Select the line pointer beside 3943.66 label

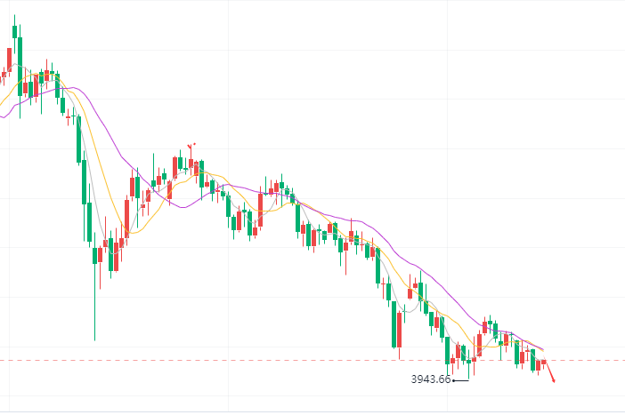(461, 380)
